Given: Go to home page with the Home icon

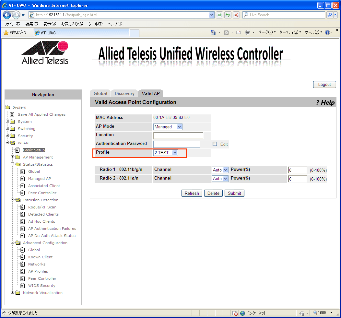Looking at the screenshot, I should (213, 32).
